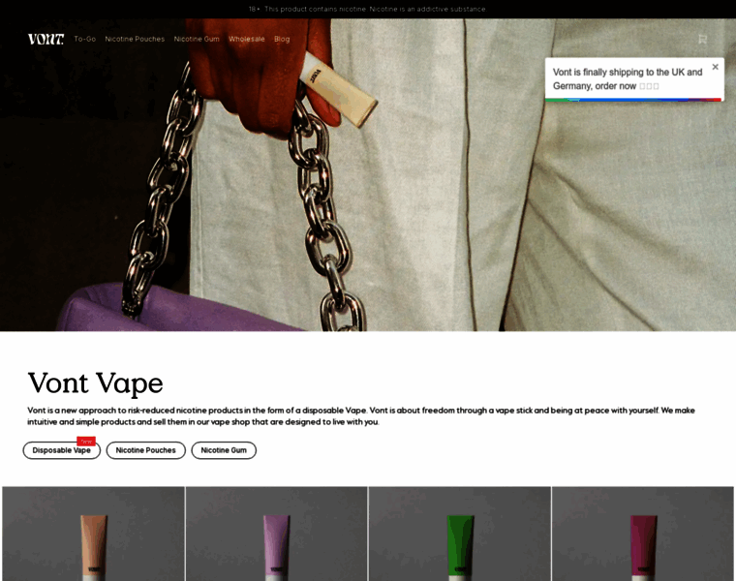Visit the Blog link in header
The image size is (736, 581).
pyautogui.click(x=282, y=39)
